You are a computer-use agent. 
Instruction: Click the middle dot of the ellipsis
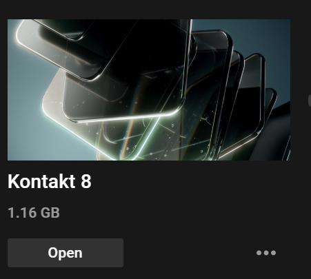[266, 253]
